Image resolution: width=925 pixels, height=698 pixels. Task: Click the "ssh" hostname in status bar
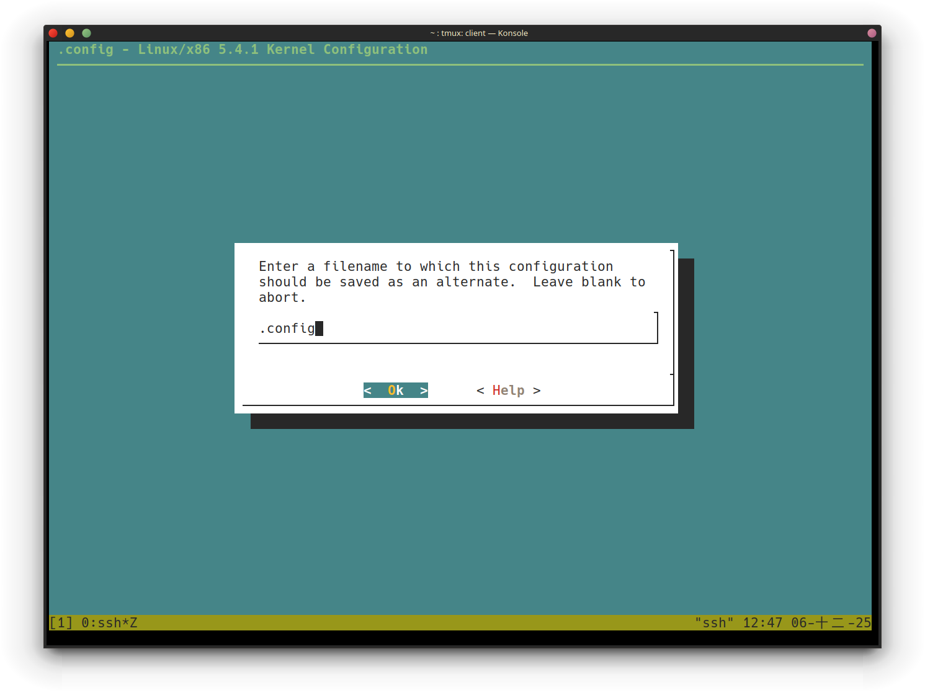pyautogui.click(x=714, y=623)
